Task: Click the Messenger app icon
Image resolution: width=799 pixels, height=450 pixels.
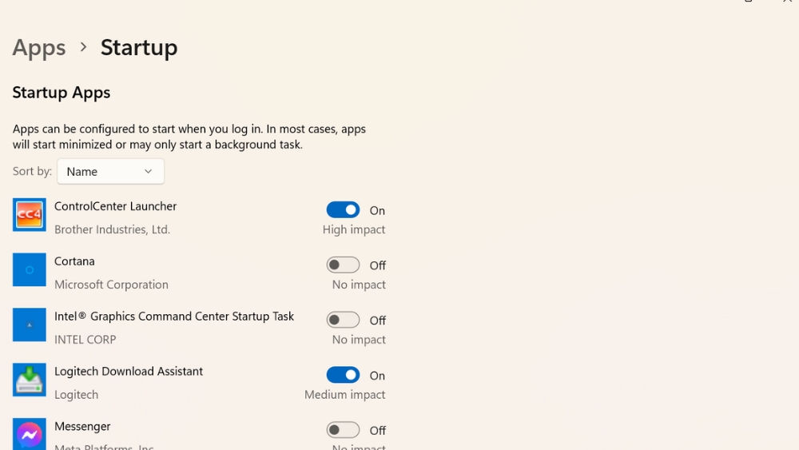Action: coord(29,434)
